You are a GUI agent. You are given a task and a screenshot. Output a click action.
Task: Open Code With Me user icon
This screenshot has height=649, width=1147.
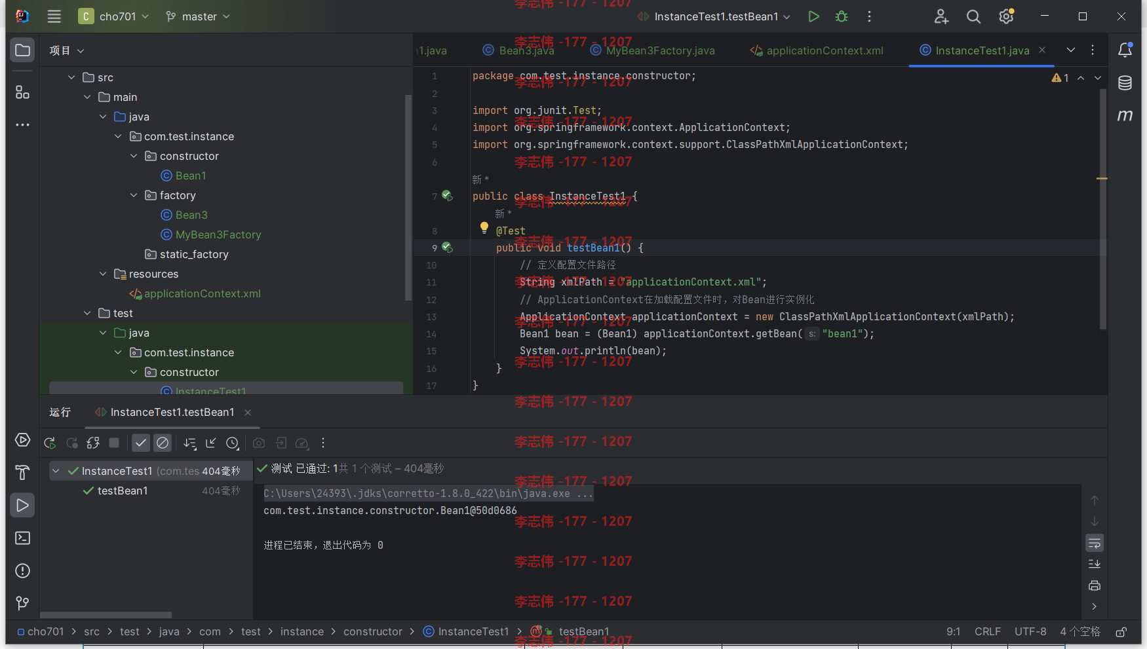click(x=941, y=16)
